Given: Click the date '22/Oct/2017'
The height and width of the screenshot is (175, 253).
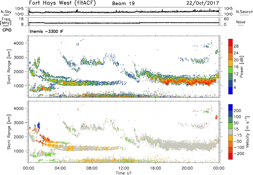Looking at the screenshot, I should tap(203, 3).
